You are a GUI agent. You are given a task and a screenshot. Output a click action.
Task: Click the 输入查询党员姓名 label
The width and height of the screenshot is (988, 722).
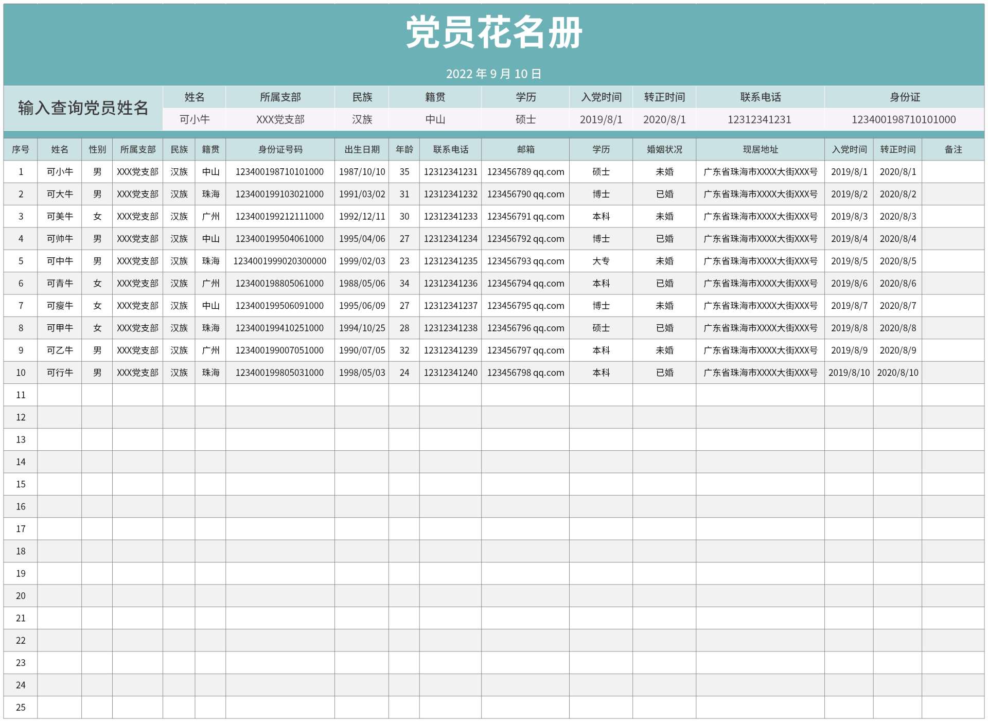(83, 108)
